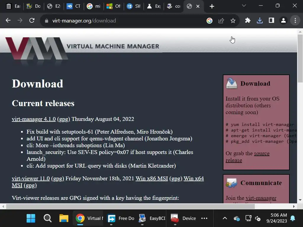Download the Win x86 MSI installer
The image size is (303, 227).
click(152, 178)
